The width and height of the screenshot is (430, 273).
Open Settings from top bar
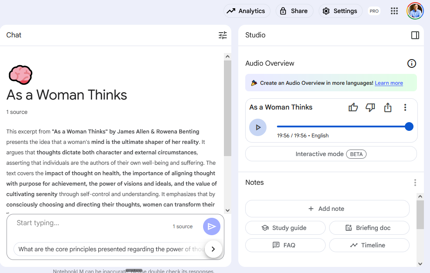[340, 11]
